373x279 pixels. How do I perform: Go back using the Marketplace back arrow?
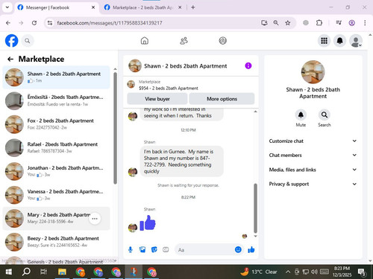10,59
